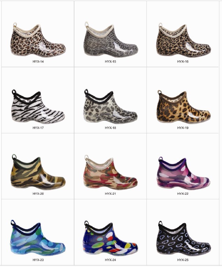Click the HYX-14 model label
Image resolution: width=222 pixels, height=267 pixels.
point(38,61)
